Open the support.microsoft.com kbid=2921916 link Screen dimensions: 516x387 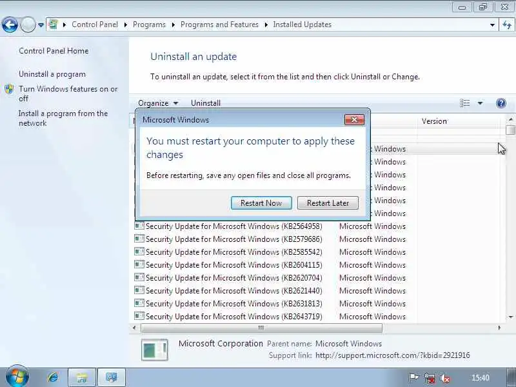[x=393, y=355]
